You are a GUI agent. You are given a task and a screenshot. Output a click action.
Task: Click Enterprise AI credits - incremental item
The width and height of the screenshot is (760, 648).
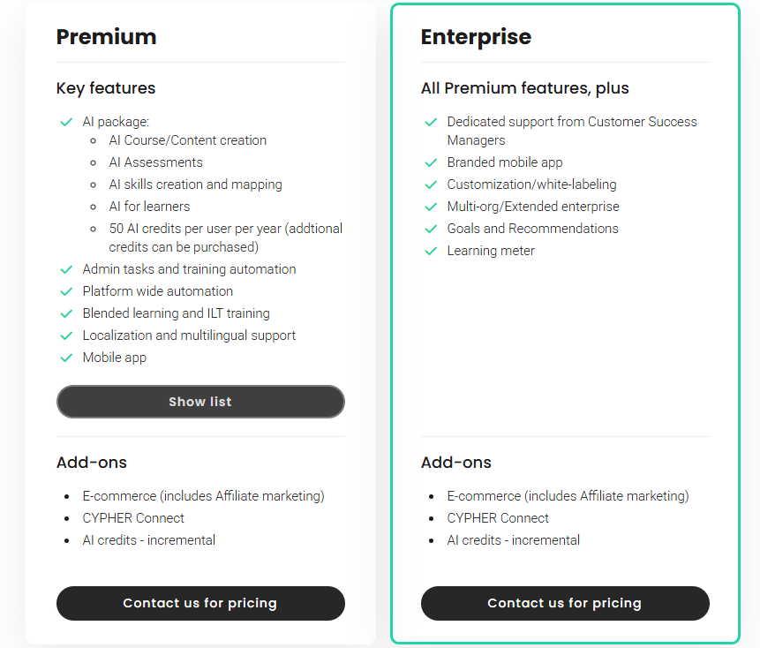(513, 540)
